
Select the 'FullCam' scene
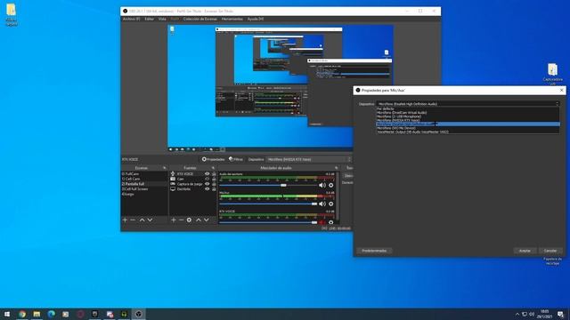(x=144, y=174)
